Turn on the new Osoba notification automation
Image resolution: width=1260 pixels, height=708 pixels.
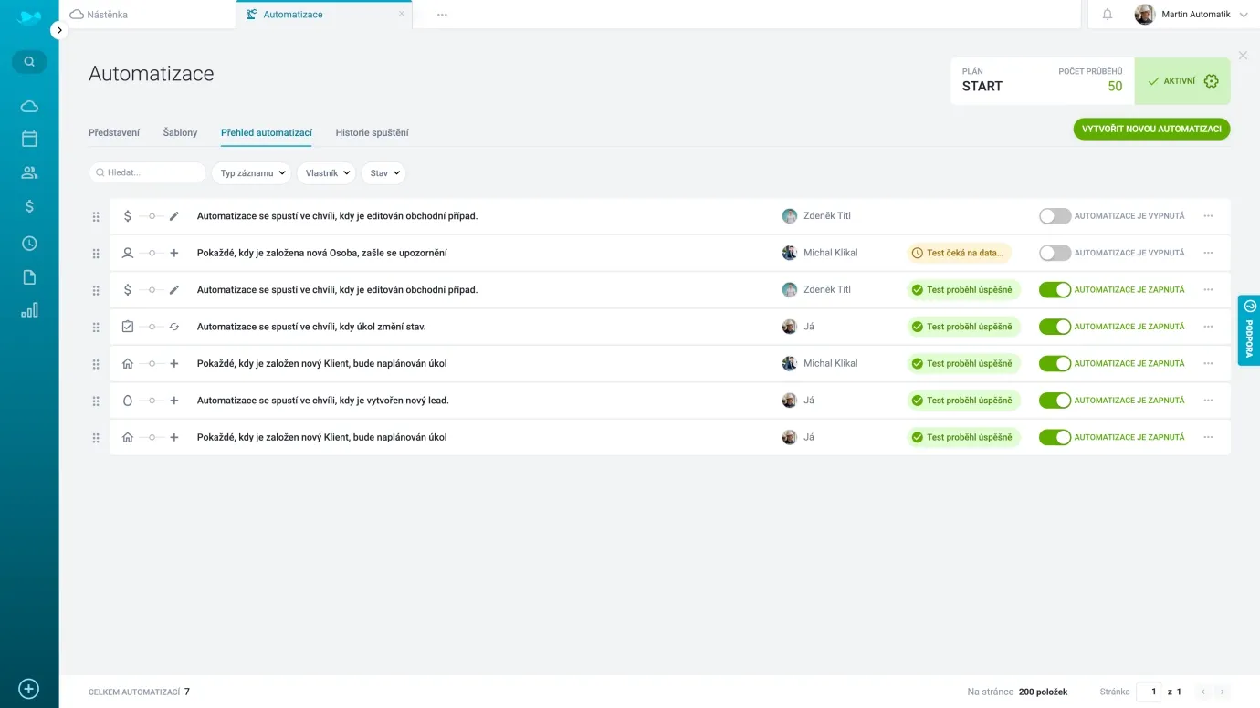[1055, 253]
